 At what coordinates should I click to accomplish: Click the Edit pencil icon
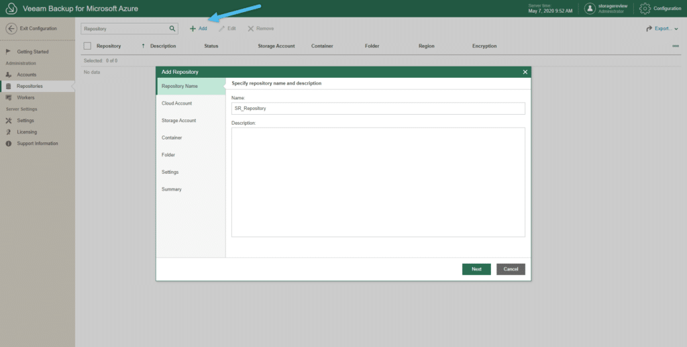221,28
